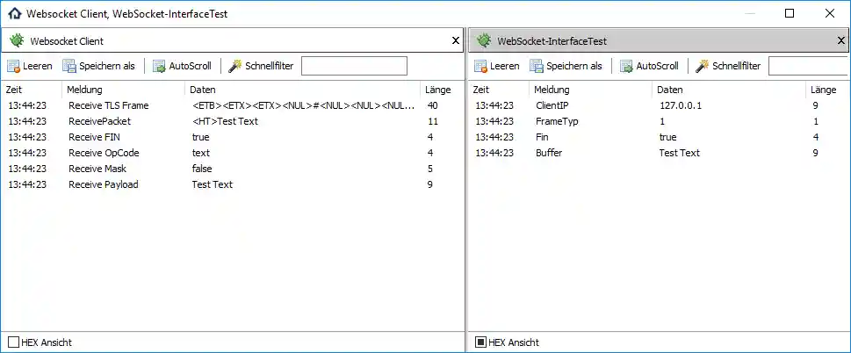Click the house icon in the title bar
The width and height of the screenshot is (851, 353).
[15, 13]
